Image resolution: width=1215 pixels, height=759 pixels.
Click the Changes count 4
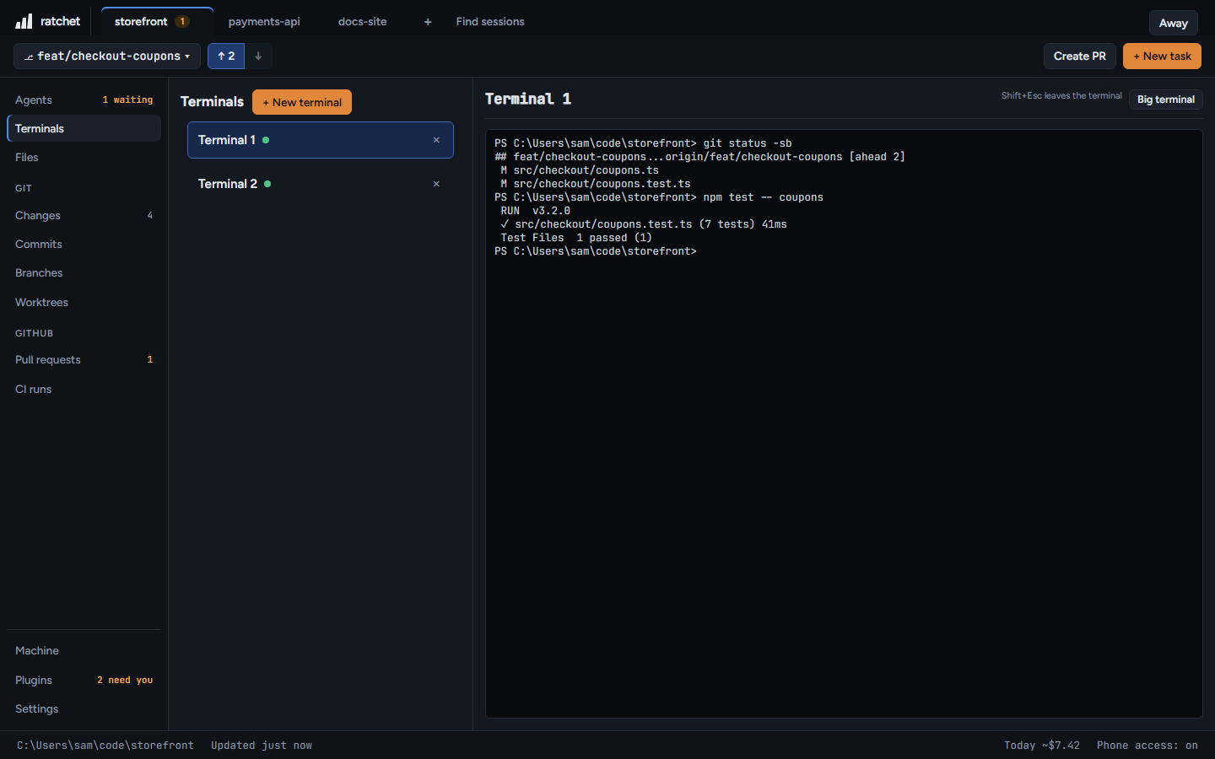tap(150, 215)
